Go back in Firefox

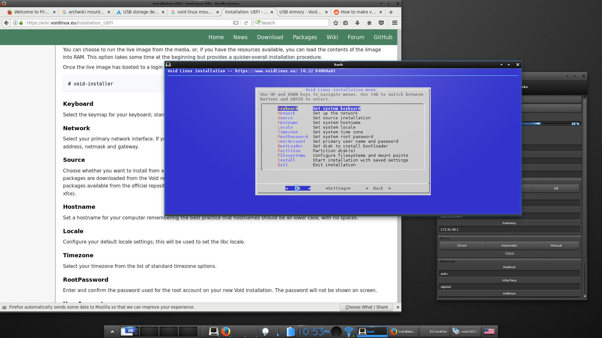[6, 23]
